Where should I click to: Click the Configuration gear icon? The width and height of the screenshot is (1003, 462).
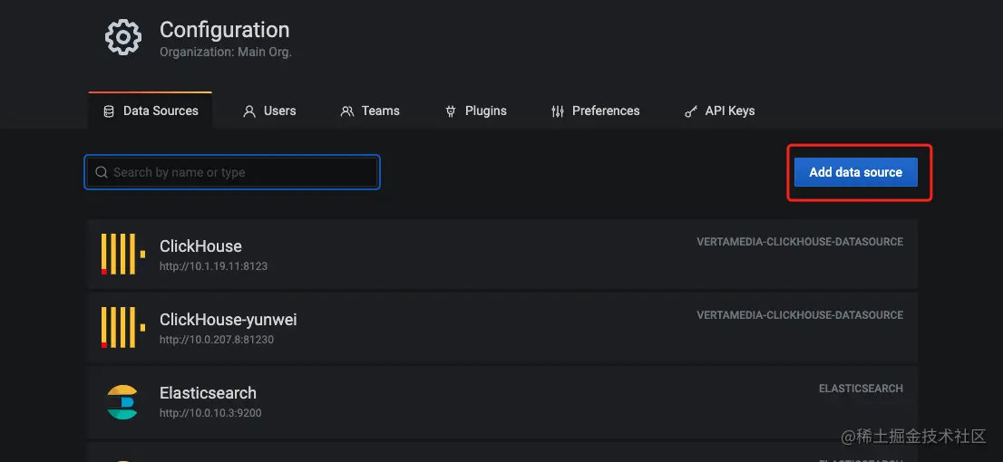point(122,37)
